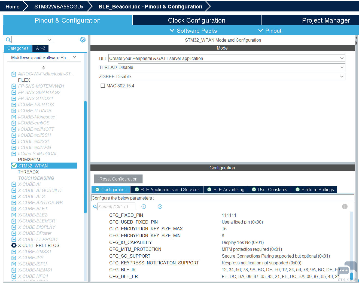
Task: Click download icon beside X-CUBE-DISPLAY
Action: click(x=14, y=227)
